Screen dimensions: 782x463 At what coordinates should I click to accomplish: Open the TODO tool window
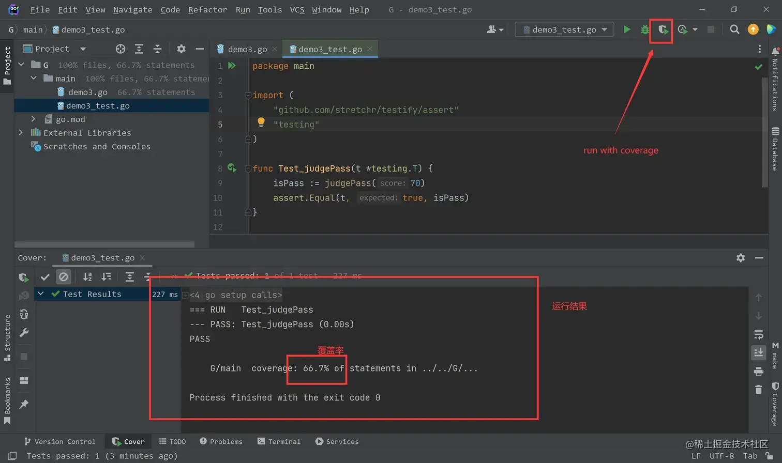pyautogui.click(x=172, y=441)
